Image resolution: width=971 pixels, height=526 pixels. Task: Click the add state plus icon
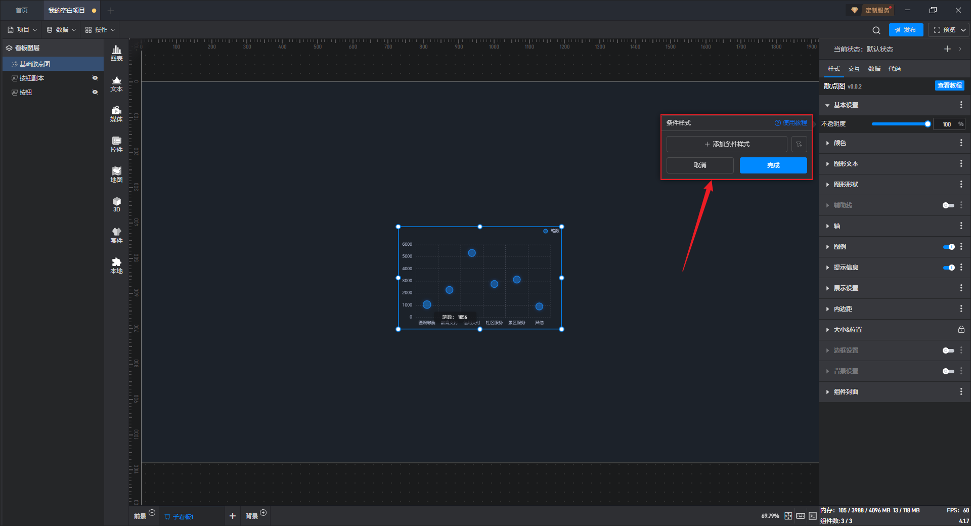click(947, 49)
